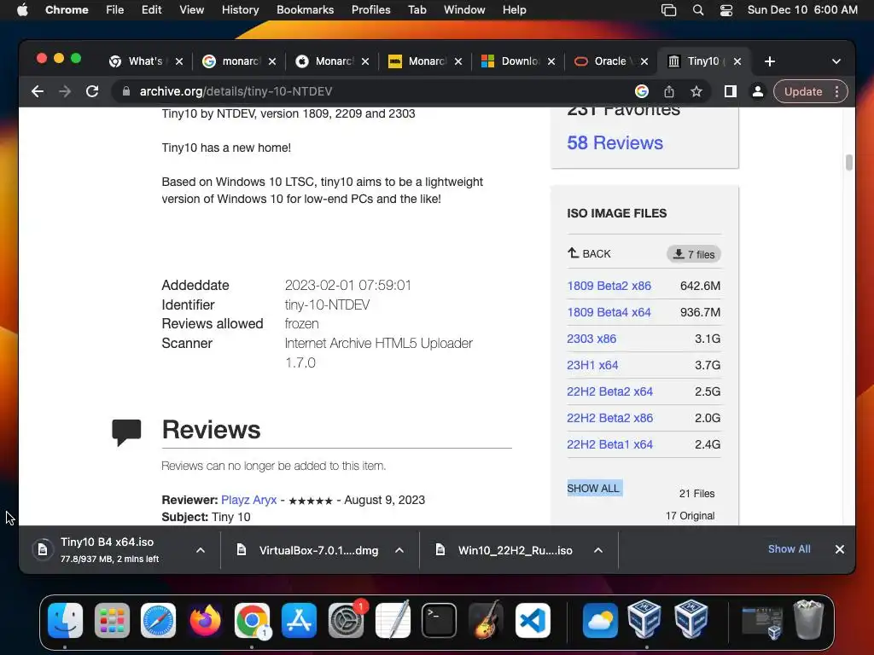The image size is (874, 655).
Task: Open the side panel icon
Action: (731, 91)
